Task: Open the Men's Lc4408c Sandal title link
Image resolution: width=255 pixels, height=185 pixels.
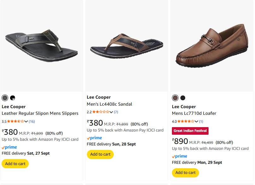Action: tap(109, 104)
